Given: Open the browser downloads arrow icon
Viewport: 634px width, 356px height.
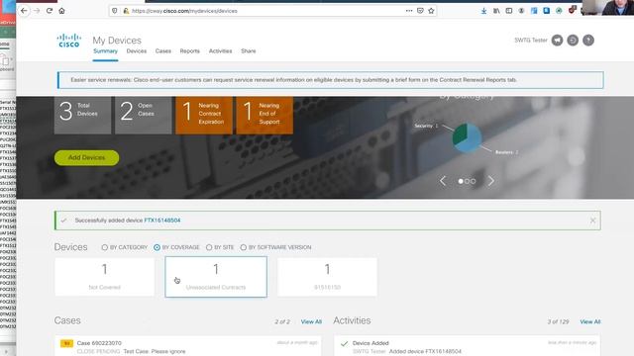Looking at the screenshot, I should (x=483, y=11).
